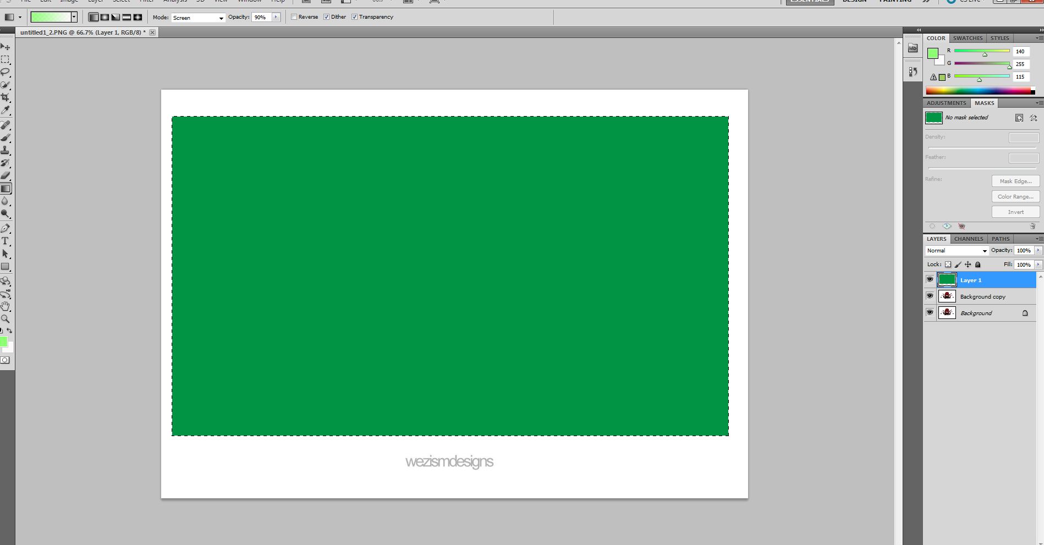Add a pixel mask in Masks panel
1044x545 pixels.
[1019, 118]
